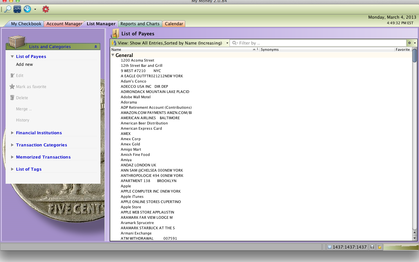Image resolution: width=419 pixels, height=262 pixels.
Task: Open the List of Tags link
Action: 29,169
